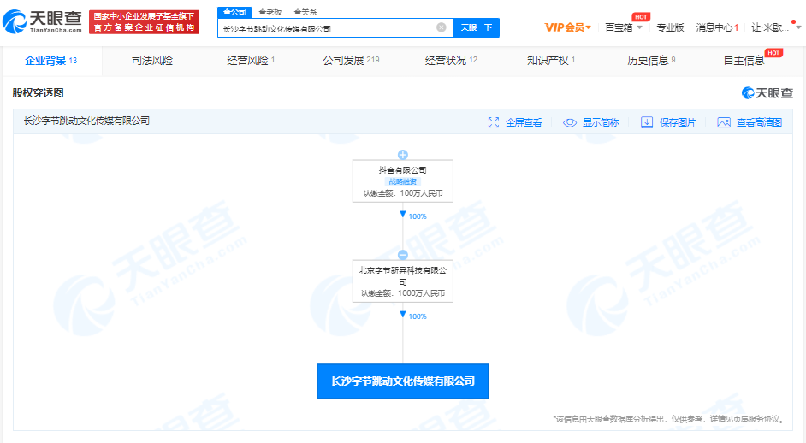This screenshot has height=443, width=806.
Task: Click the fullscreen 全屏查看 icon
Action: [494, 122]
